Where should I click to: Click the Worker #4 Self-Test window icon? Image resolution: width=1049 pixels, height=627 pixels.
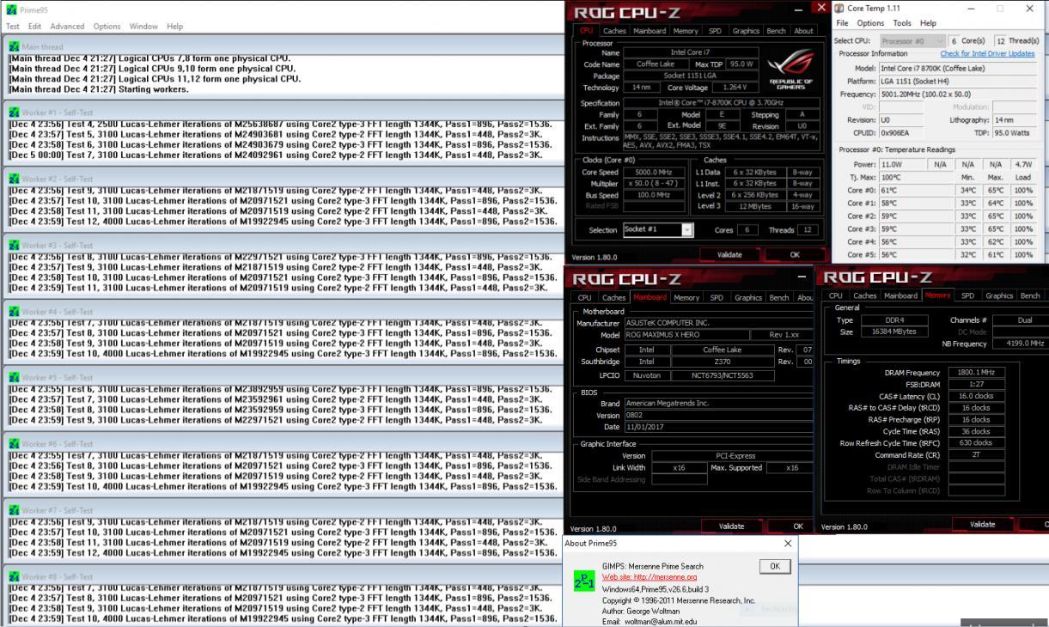click(14, 311)
